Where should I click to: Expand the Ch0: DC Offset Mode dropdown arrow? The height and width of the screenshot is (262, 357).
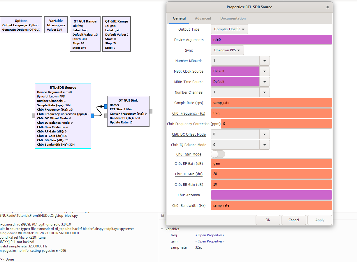tap(265, 134)
